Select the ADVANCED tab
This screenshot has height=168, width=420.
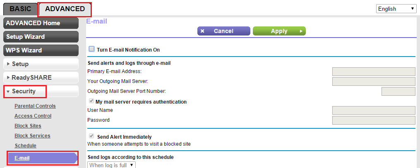(x=65, y=9)
